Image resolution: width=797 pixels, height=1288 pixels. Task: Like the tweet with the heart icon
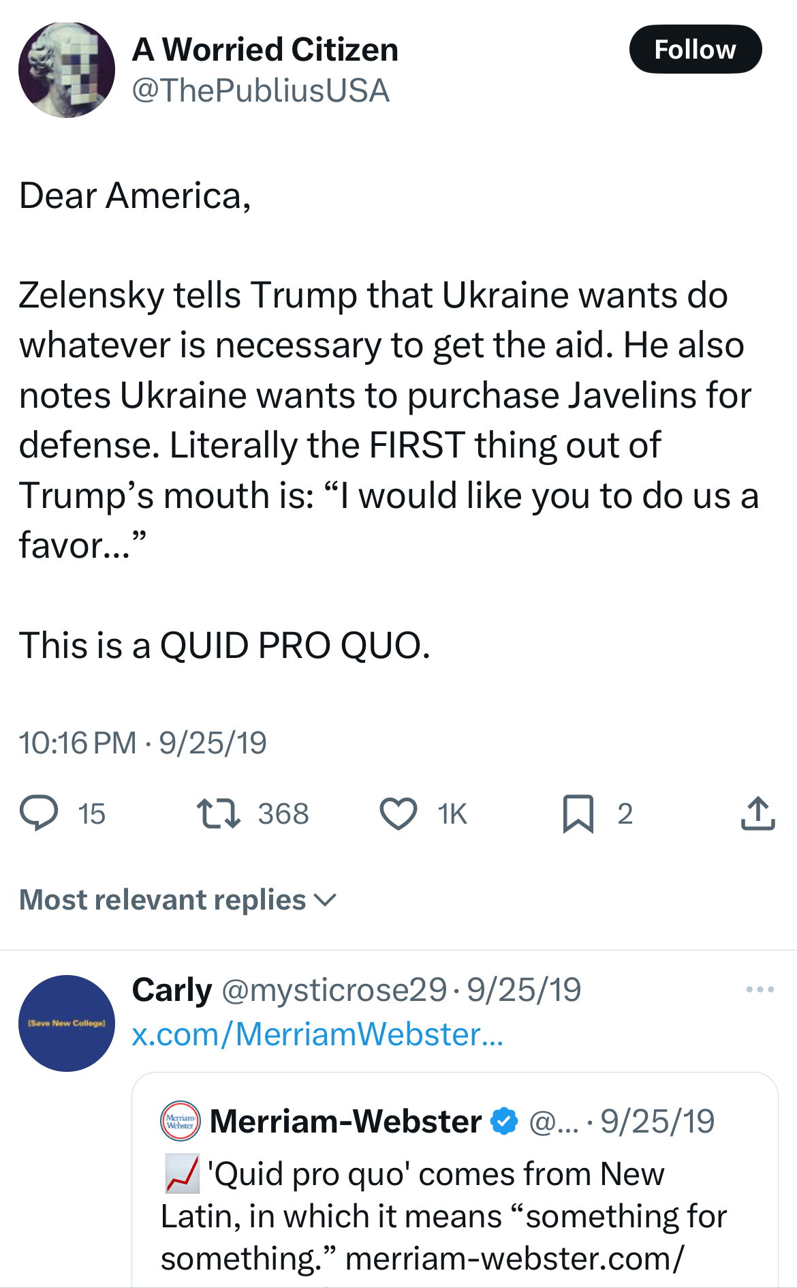click(x=398, y=813)
